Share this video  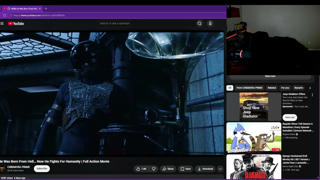click(x=168, y=169)
